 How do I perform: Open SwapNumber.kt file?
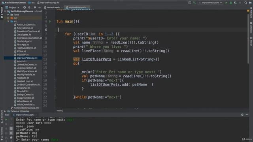(x=25, y=98)
